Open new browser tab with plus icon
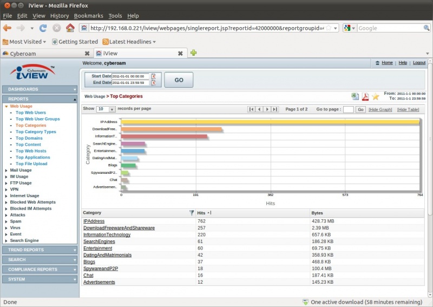The image size is (433, 307). coord(193,53)
